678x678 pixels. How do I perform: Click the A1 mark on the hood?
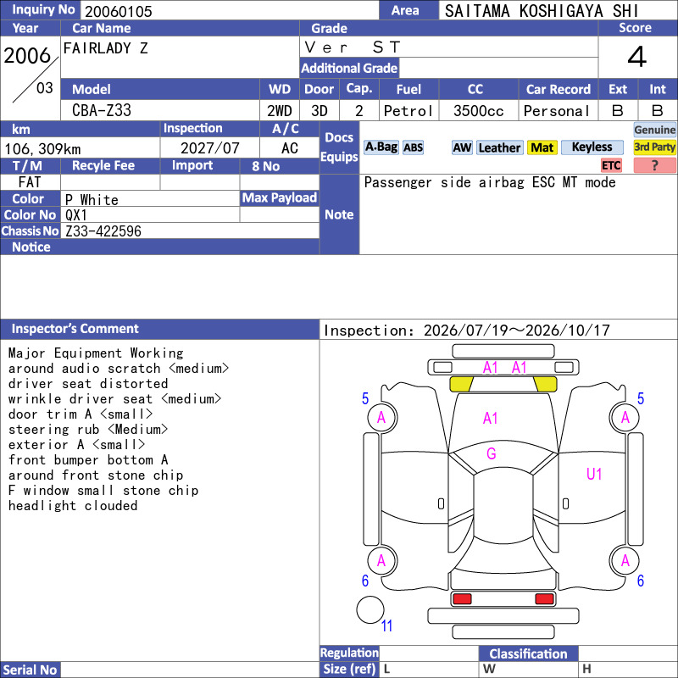(490, 418)
